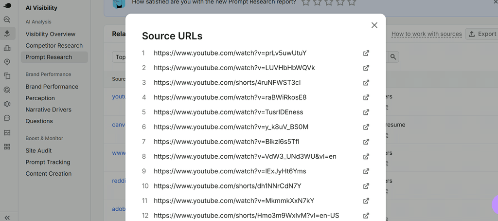
Task: Rate the report five stars
Action: 352,2
